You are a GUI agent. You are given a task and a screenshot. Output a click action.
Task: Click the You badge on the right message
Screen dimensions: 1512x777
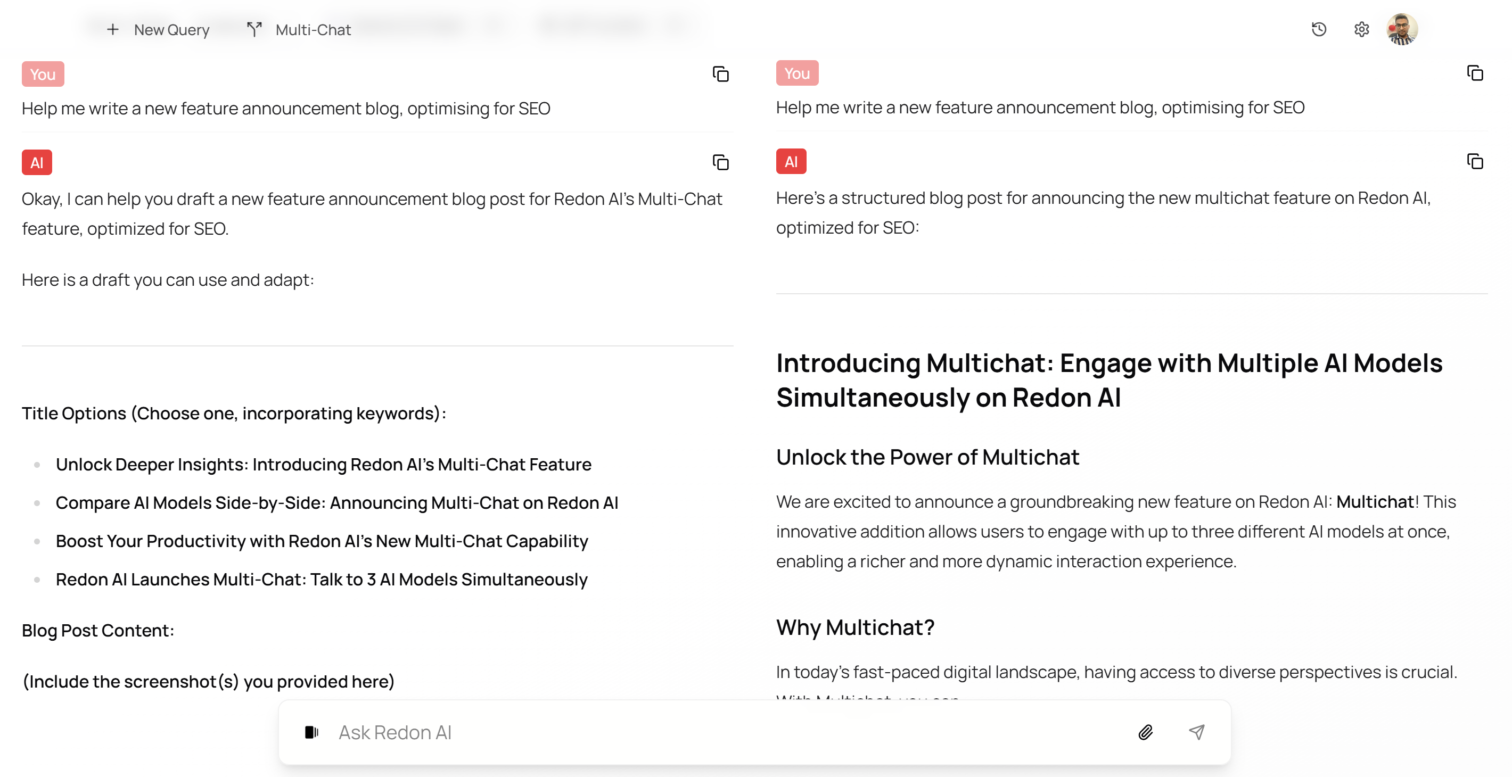pyautogui.click(x=796, y=73)
